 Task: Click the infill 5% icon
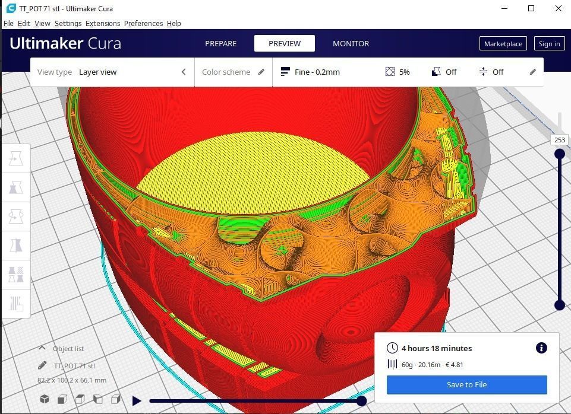390,72
